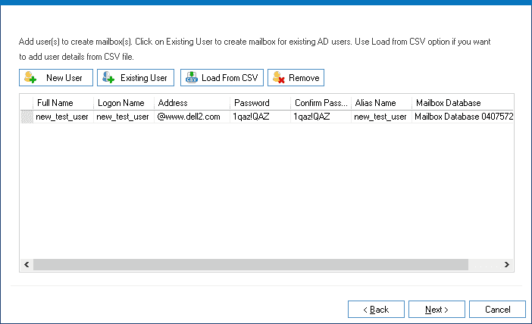
Task: Click the Remove user icon
Action: pos(278,78)
